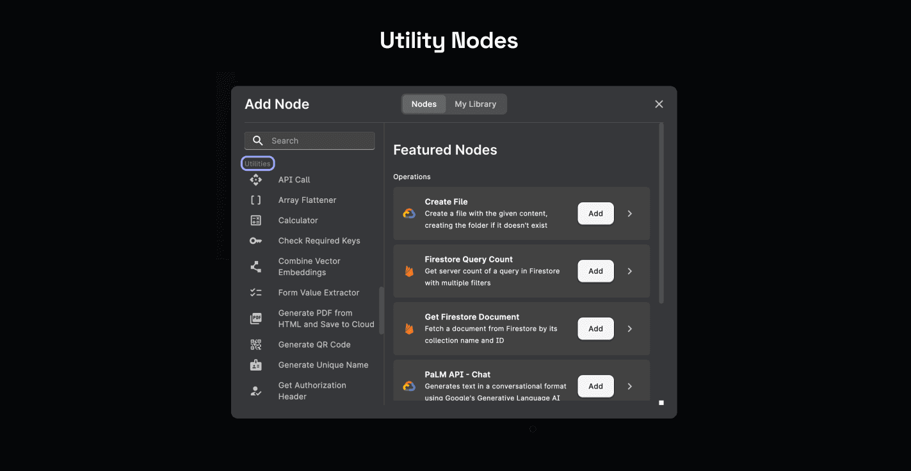Expand the Firestore Query Count entry
This screenshot has width=911, height=471.
pos(629,271)
